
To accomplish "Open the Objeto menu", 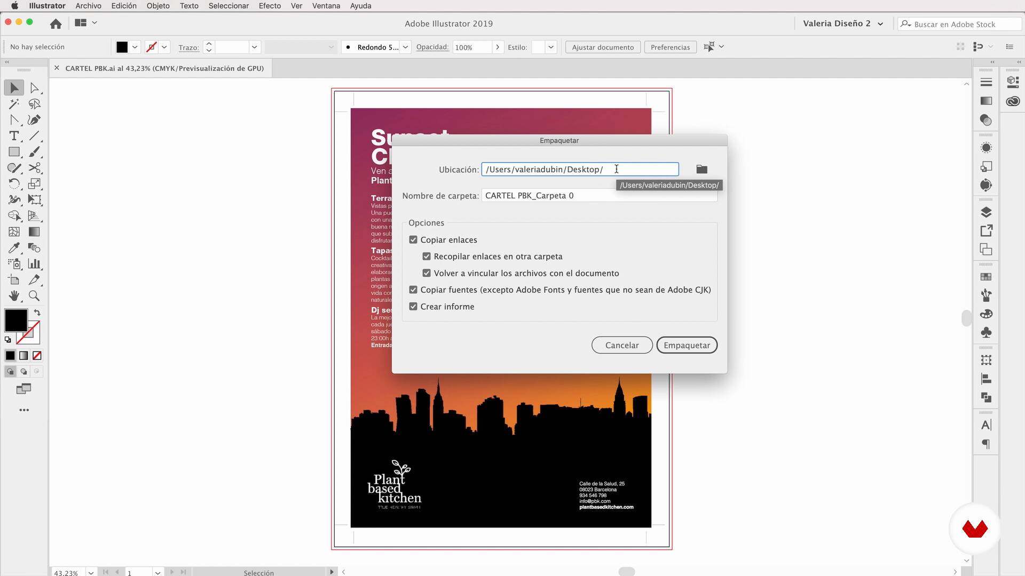I will [158, 6].
